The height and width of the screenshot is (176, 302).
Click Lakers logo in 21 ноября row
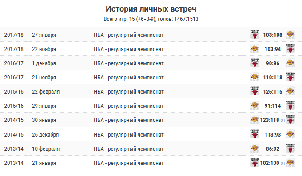(x=255, y=77)
